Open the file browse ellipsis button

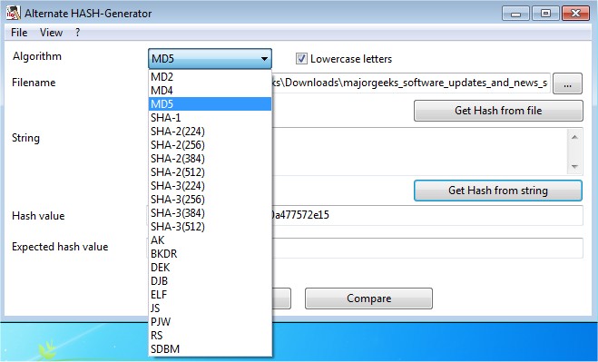(x=567, y=83)
